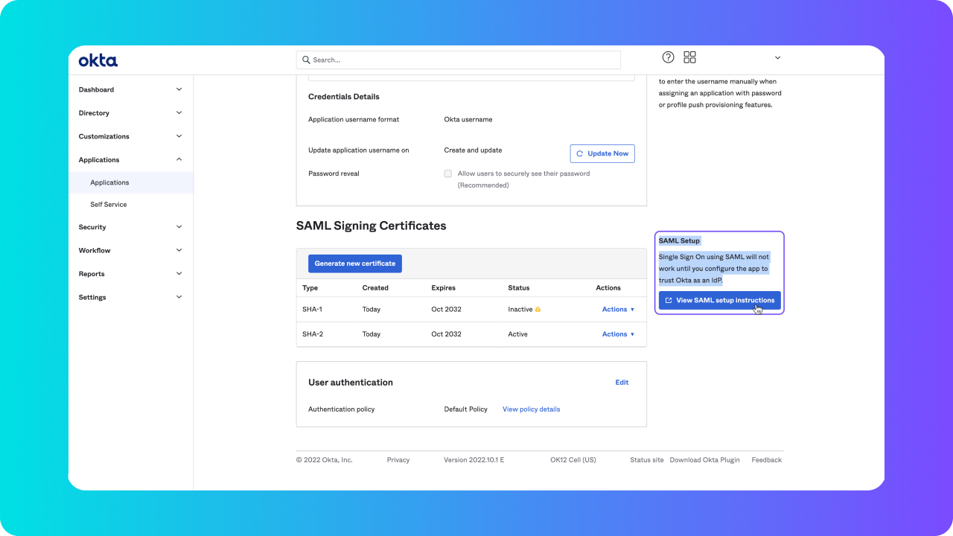Expand the Customizations menu chevron
The width and height of the screenshot is (953, 536).
[x=179, y=136]
